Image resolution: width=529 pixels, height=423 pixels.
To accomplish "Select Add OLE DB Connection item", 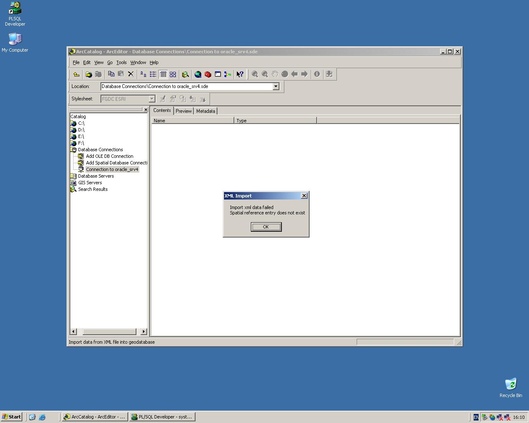I will 110,156.
